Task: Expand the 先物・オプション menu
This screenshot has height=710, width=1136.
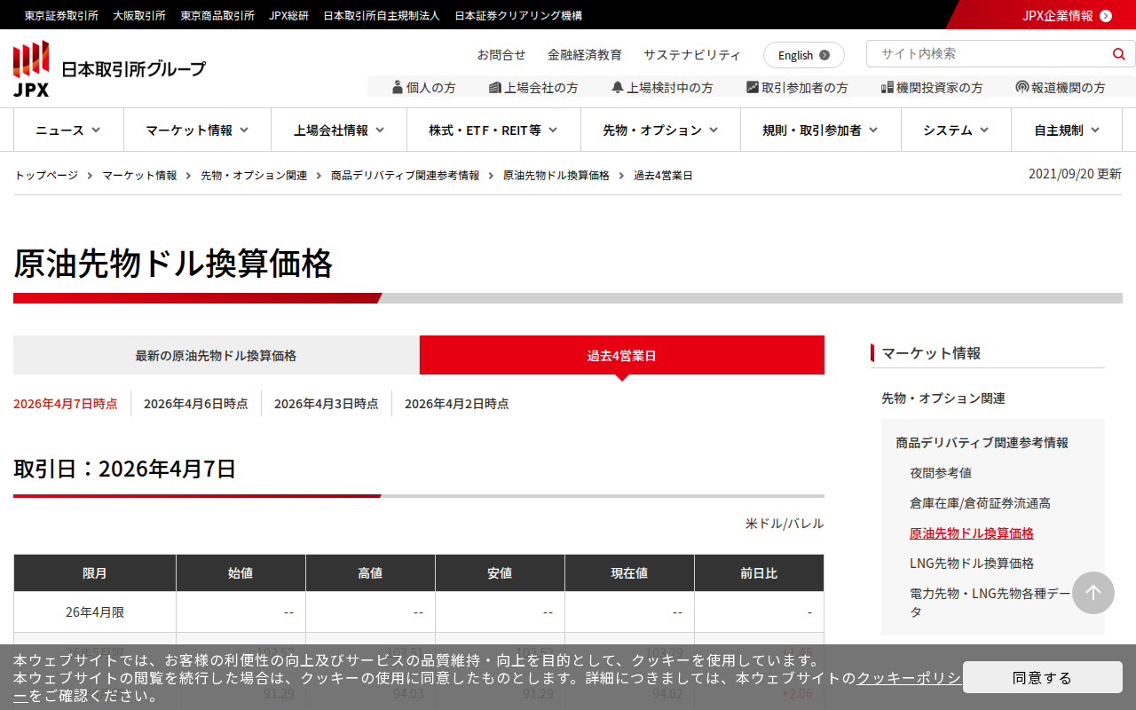Action: 660,130
